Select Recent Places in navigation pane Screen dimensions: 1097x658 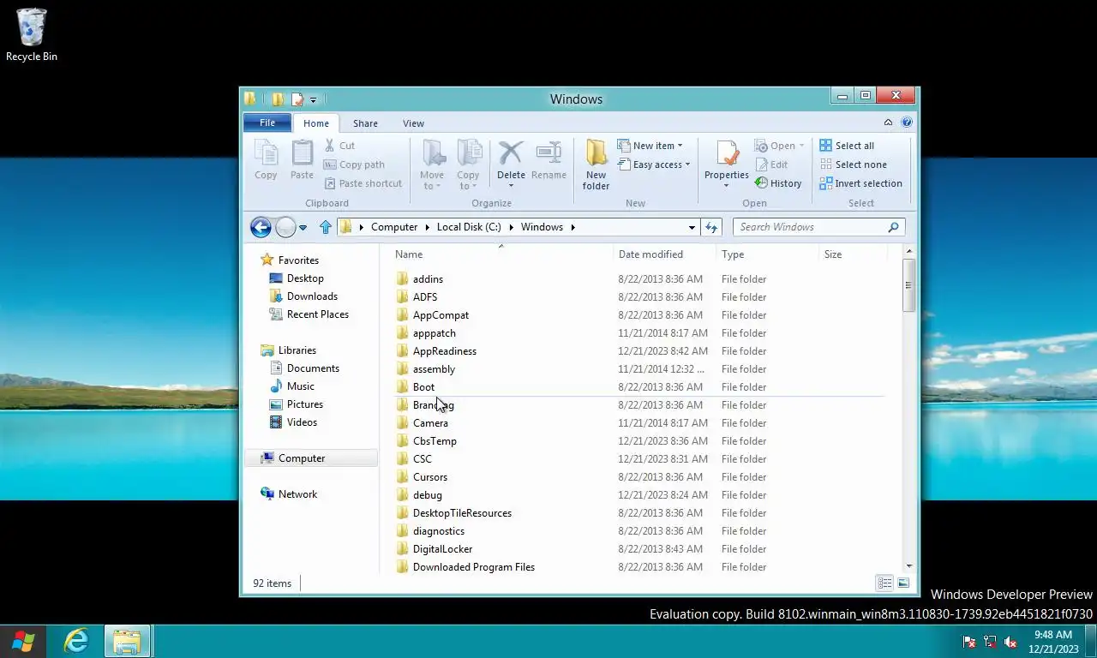coord(309,314)
